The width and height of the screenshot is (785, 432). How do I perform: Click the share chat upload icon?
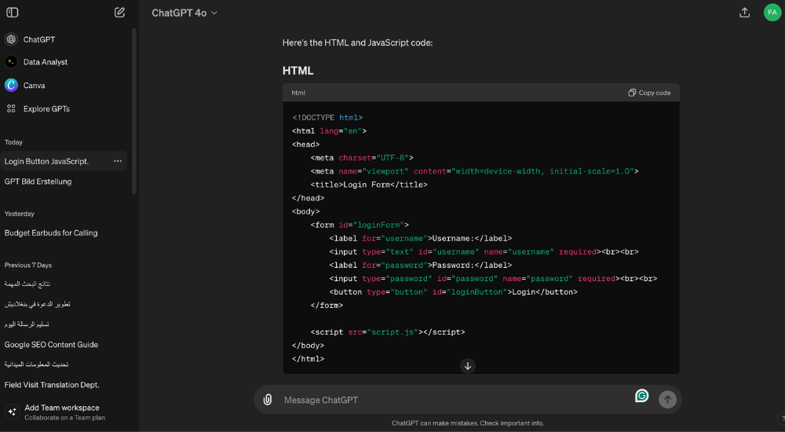coord(744,13)
